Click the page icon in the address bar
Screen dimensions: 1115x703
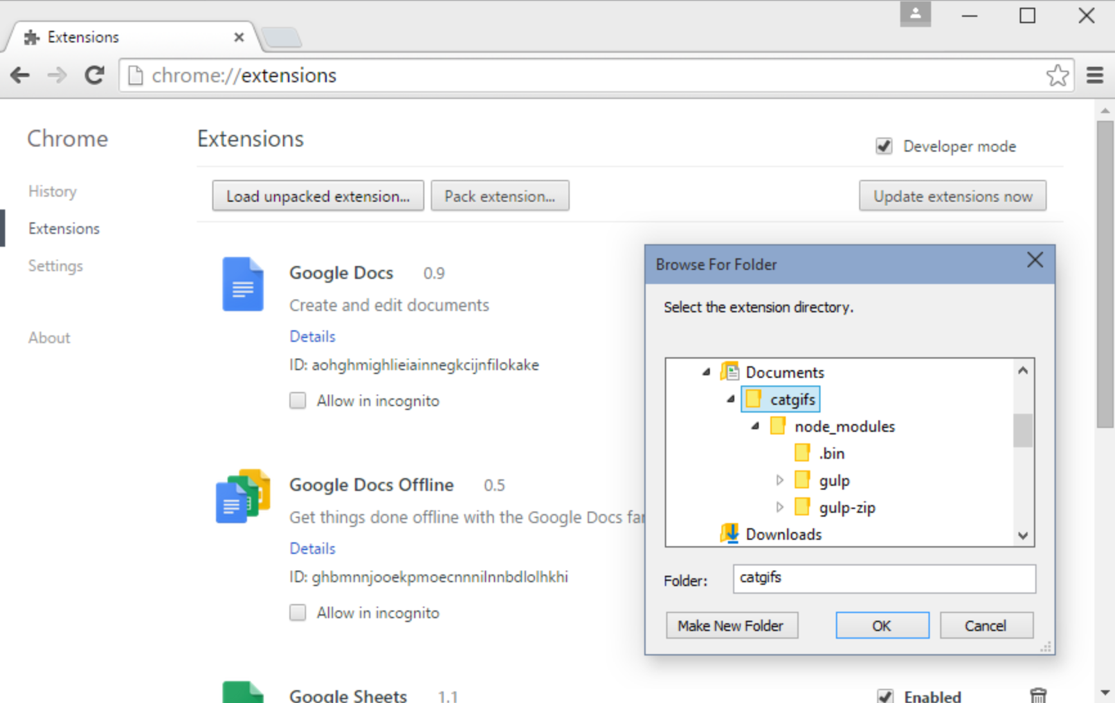(x=136, y=75)
